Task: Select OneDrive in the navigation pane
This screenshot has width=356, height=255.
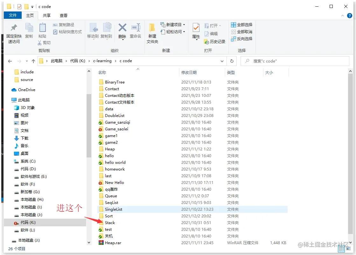Action: [x=24, y=90]
